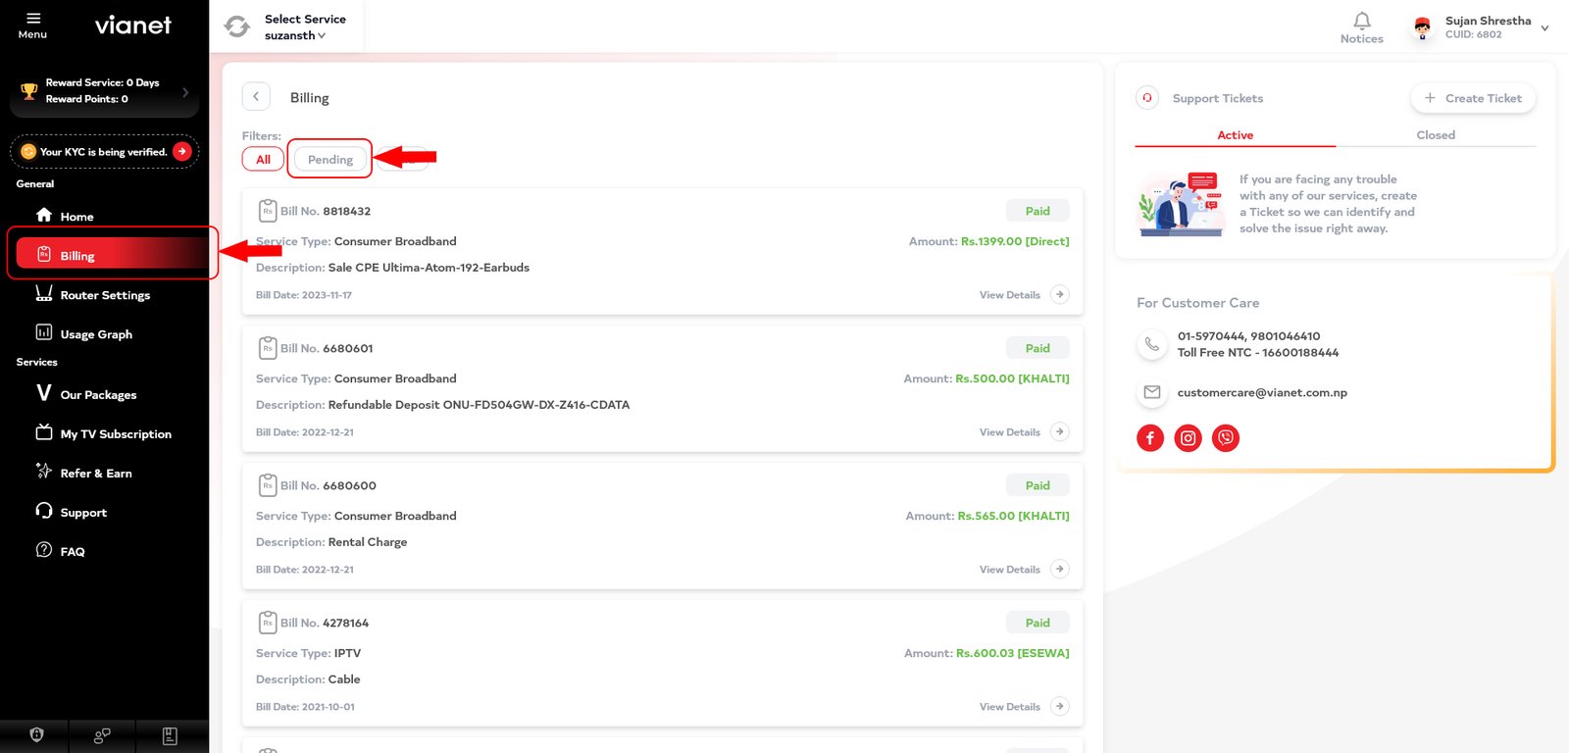Open Vianet Viber contact icon
Viewport: 1569px width, 753px height.
(1225, 438)
